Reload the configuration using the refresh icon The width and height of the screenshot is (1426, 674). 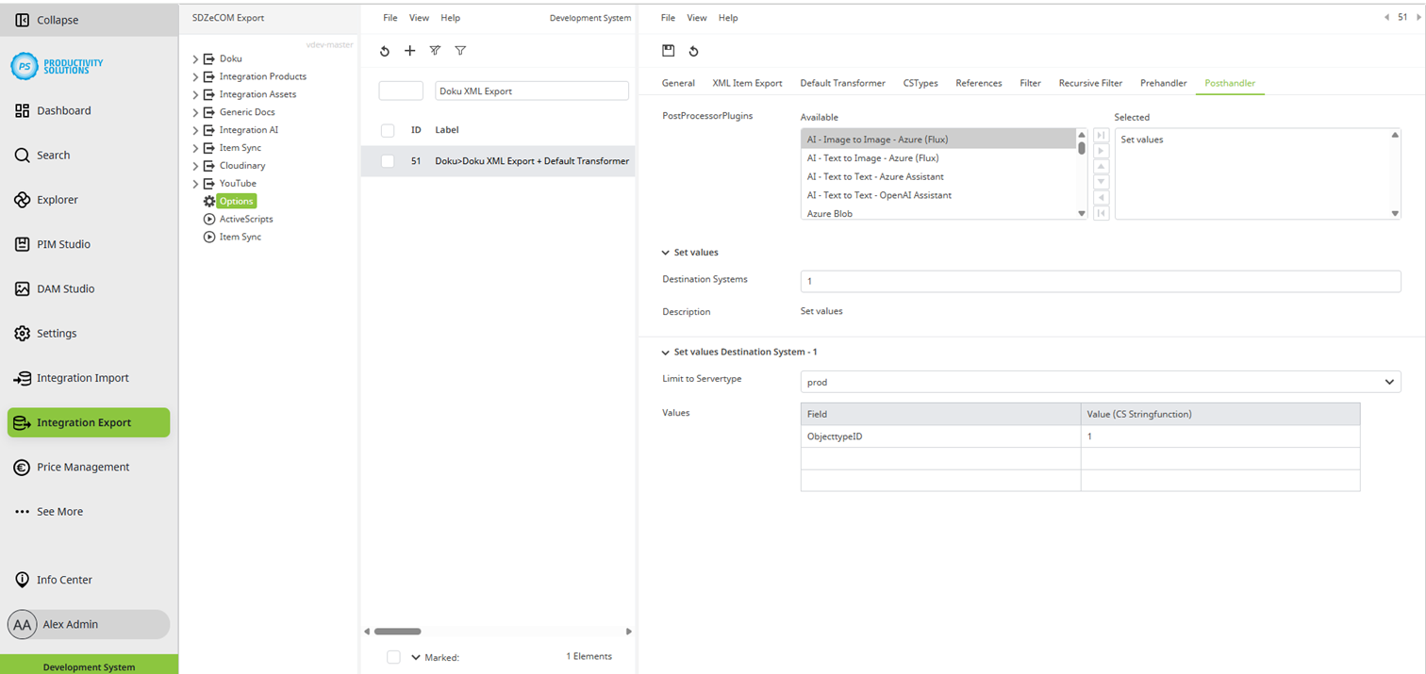[694, 53]
